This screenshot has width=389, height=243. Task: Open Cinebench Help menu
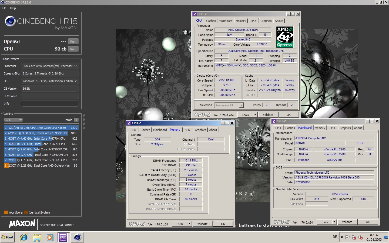(x=13, y=8)
